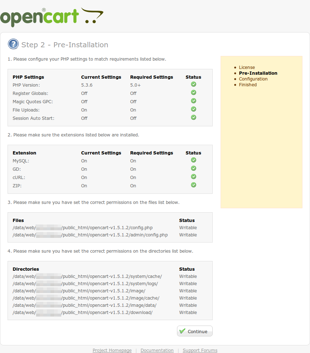Screen dimensions: 310x353
Task: Click the green status check for Session Auto Start
Action: point(194,118)
